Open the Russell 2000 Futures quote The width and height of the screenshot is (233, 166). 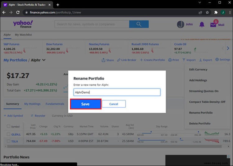point(145,44)
